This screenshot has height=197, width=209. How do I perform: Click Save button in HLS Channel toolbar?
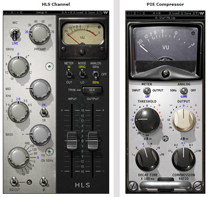coord(91,13)
